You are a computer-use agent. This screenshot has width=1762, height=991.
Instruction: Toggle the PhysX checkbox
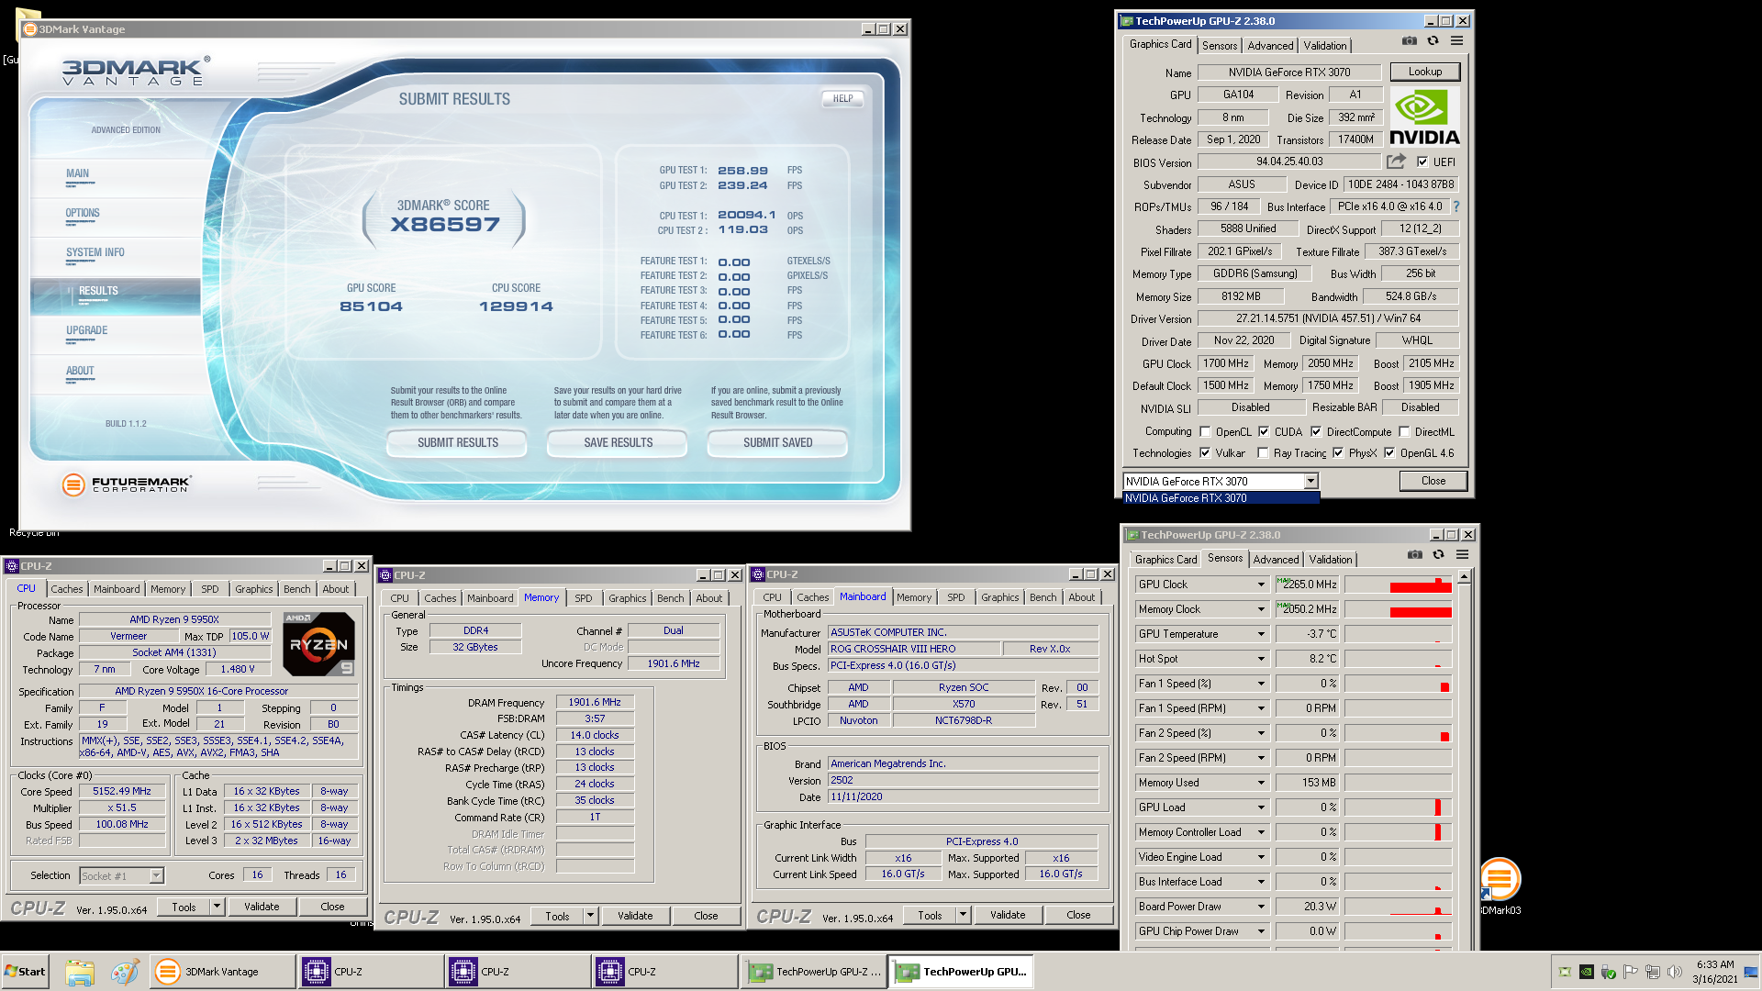(x=1338, y=453)
